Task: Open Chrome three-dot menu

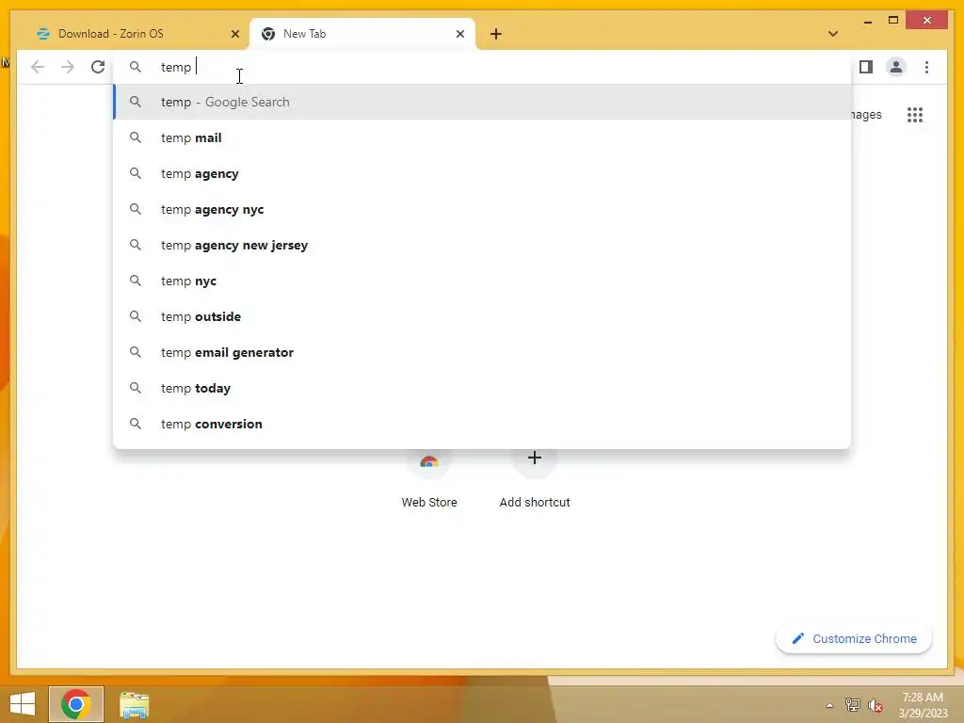Action: click(x=926, y=67)
